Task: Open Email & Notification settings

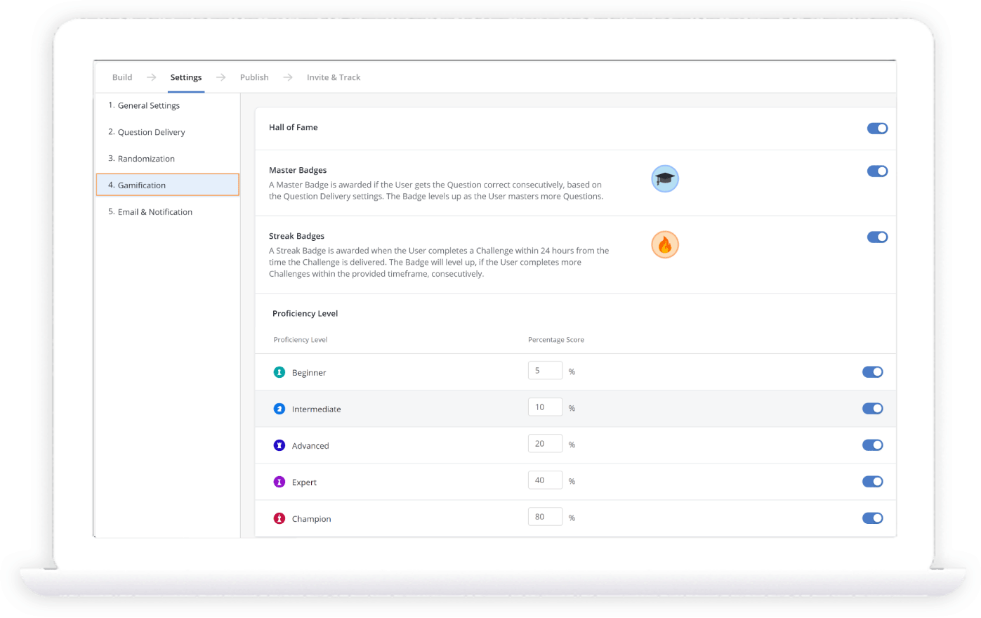Action: pos(154,212)
